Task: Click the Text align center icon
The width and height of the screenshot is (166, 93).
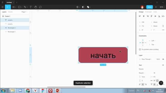Action: (x=143, y=84)
